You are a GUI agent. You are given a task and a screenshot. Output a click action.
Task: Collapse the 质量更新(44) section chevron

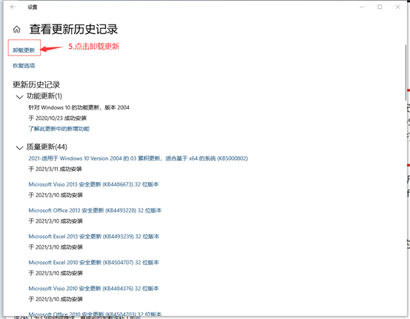coord(19,148)
